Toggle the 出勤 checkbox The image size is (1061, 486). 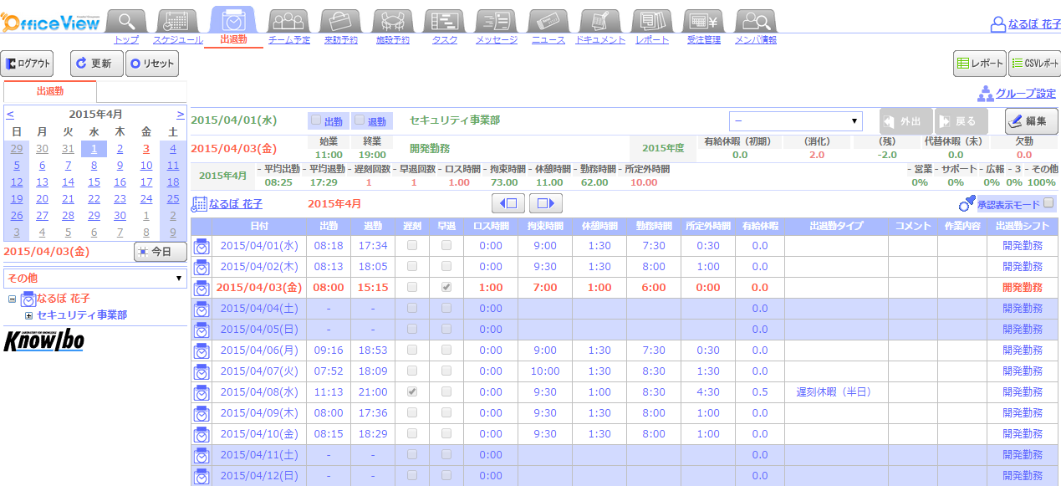tap(315, 120)
